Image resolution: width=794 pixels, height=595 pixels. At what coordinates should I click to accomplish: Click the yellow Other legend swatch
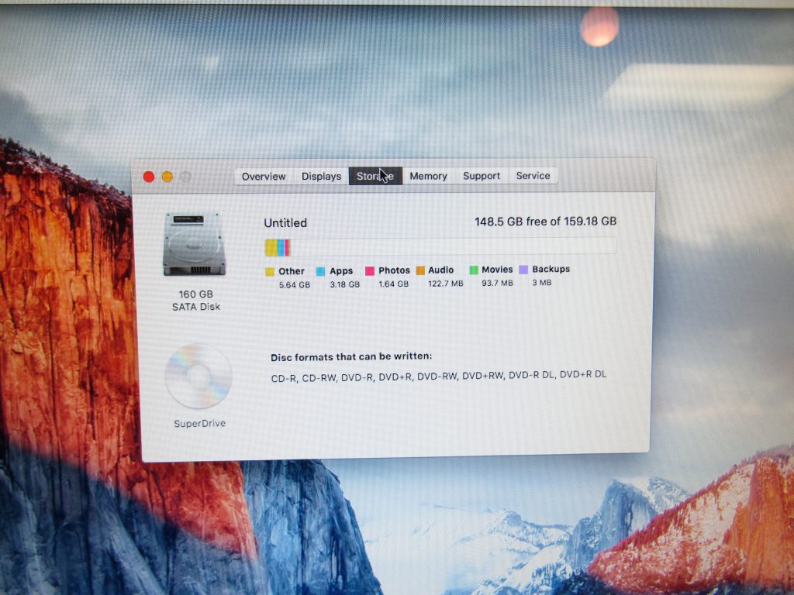click(269, 272)
